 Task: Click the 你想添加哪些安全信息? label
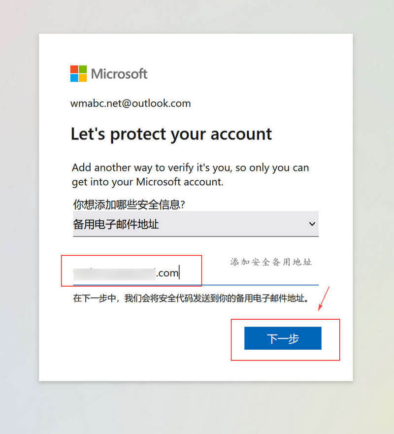tap(129, 204)
